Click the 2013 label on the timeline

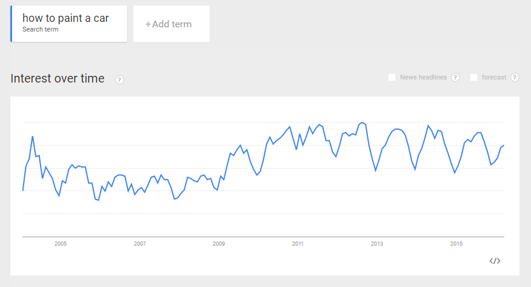(377, 244)
